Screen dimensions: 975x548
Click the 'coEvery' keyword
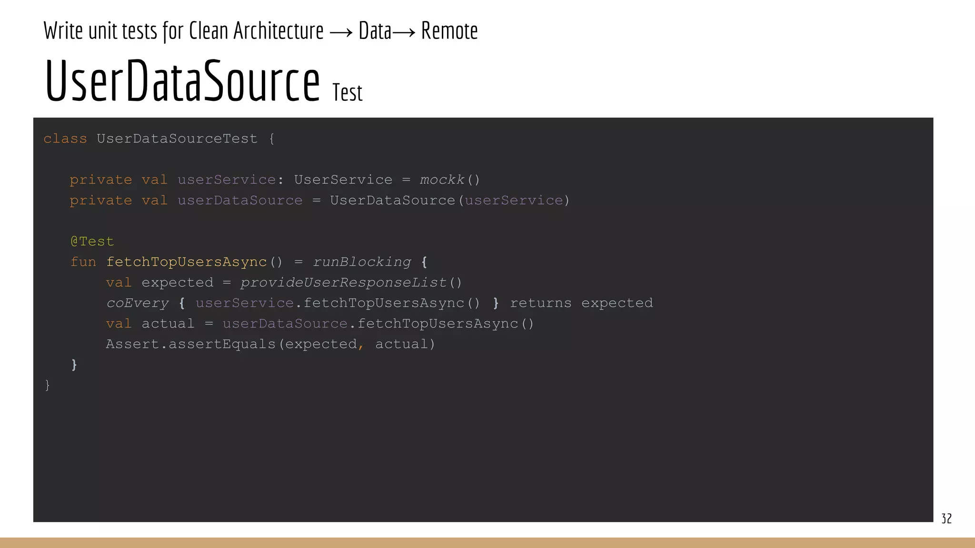coord(138,303)
